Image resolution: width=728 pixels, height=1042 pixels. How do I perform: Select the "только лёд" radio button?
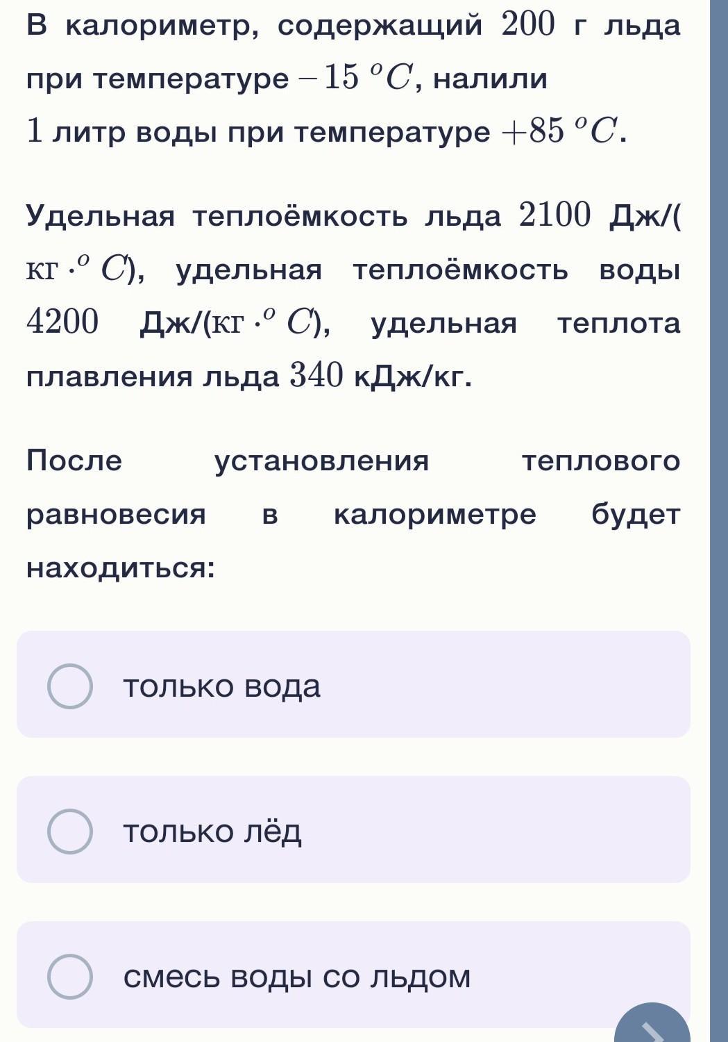pyautogui.click(x=70, y=831)
